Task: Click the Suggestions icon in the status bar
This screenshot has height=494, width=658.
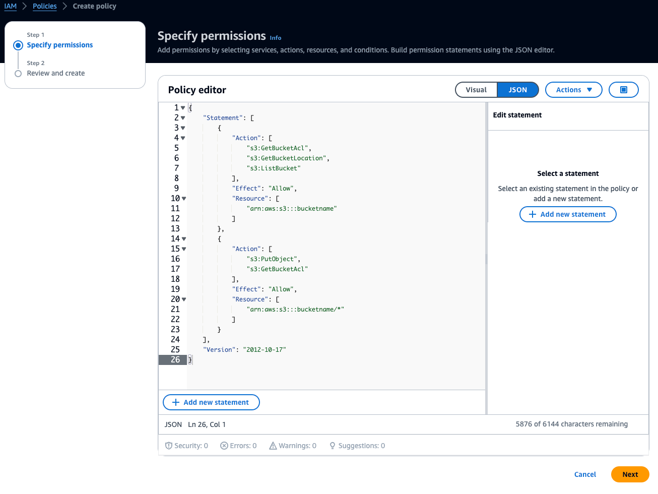Action: [x=332, y=446]
